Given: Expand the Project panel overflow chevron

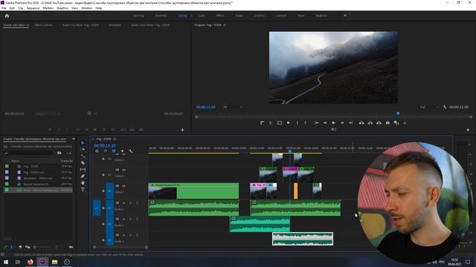Looking at the screenshot, I should pos(74,139).
